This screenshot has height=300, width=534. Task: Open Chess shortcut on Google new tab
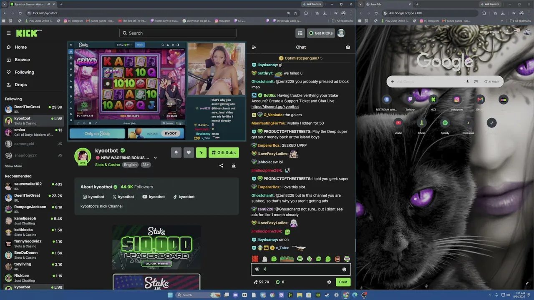pos(422,123)
